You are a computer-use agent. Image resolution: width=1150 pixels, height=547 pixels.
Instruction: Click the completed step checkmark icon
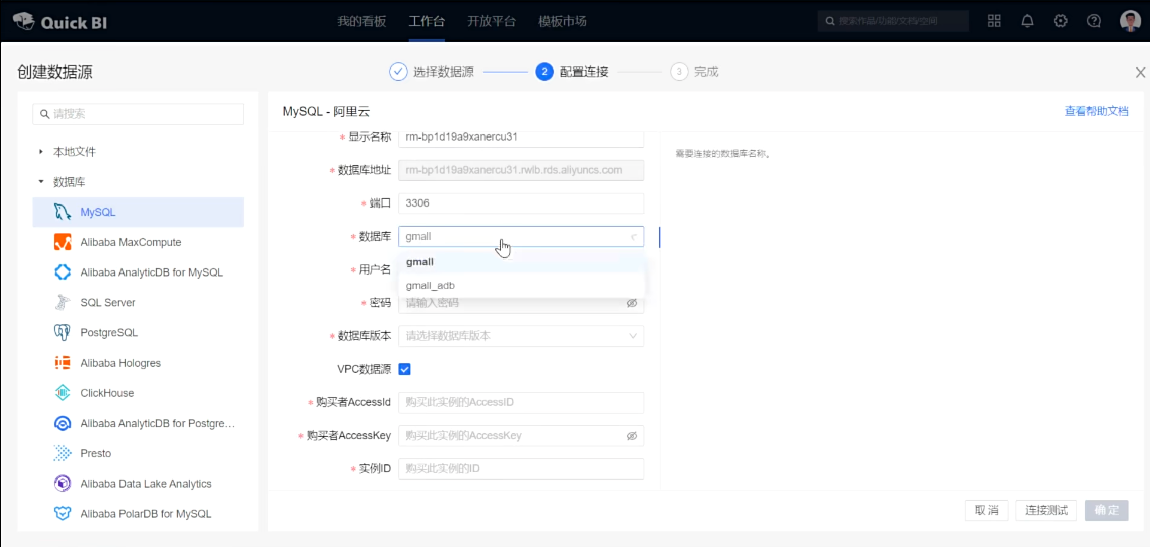pyautogui.click(x=398, y=72)
